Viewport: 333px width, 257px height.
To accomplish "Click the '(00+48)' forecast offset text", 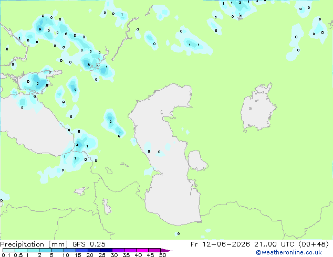I will 314,244.
